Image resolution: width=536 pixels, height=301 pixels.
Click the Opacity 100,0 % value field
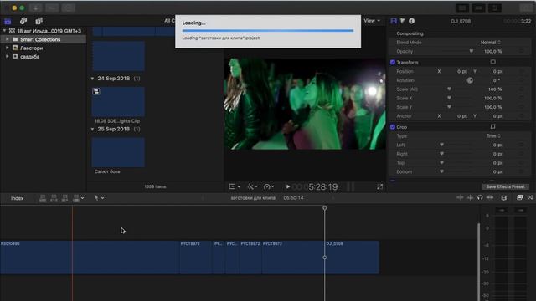pyautogui.click(x=493, y=51)
